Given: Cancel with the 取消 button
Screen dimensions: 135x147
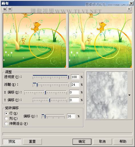Looking at the screenshot, I should 102,142.
